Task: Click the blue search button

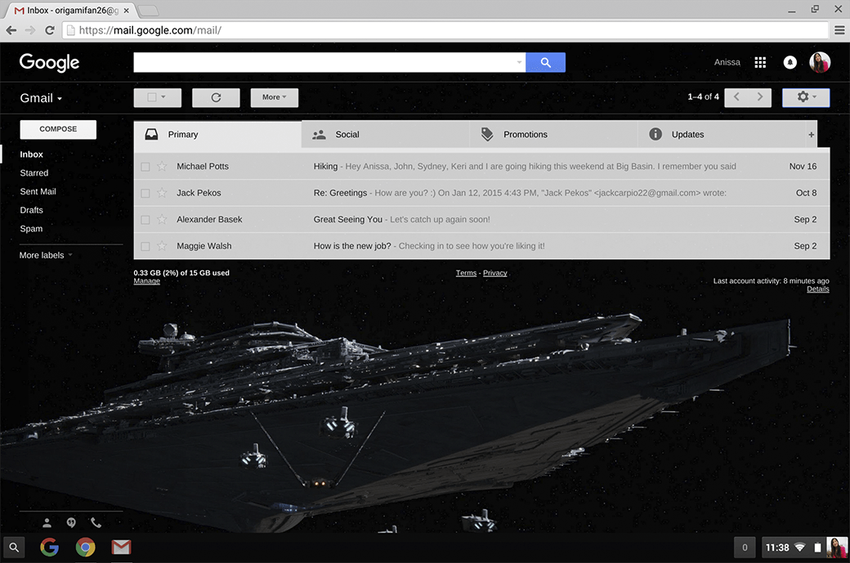Action: pos(545,62)
